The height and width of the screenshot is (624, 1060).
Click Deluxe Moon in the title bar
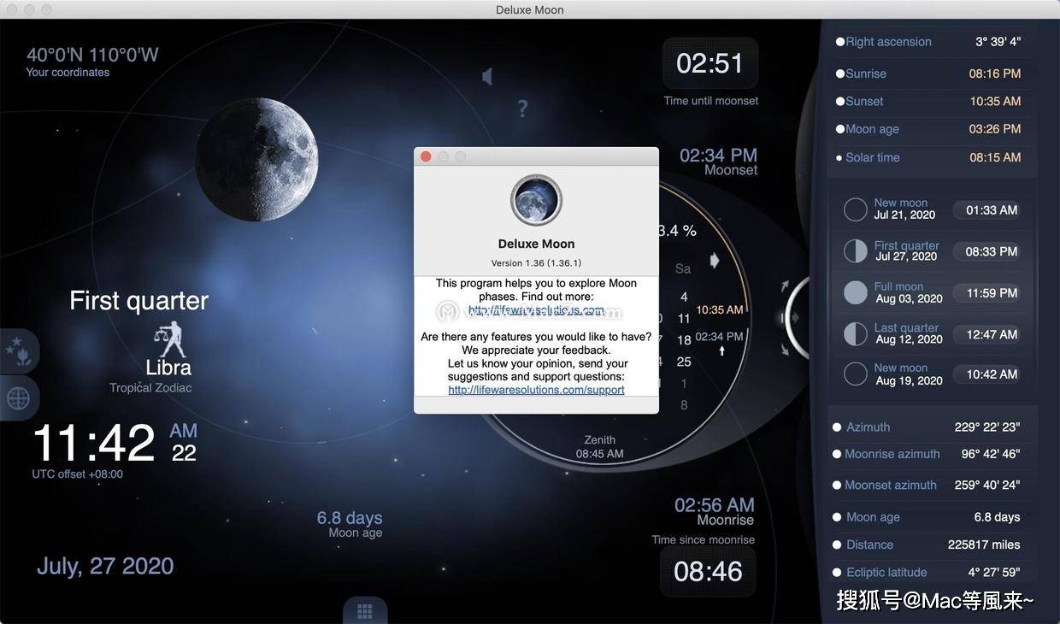(x=530, y=9)
